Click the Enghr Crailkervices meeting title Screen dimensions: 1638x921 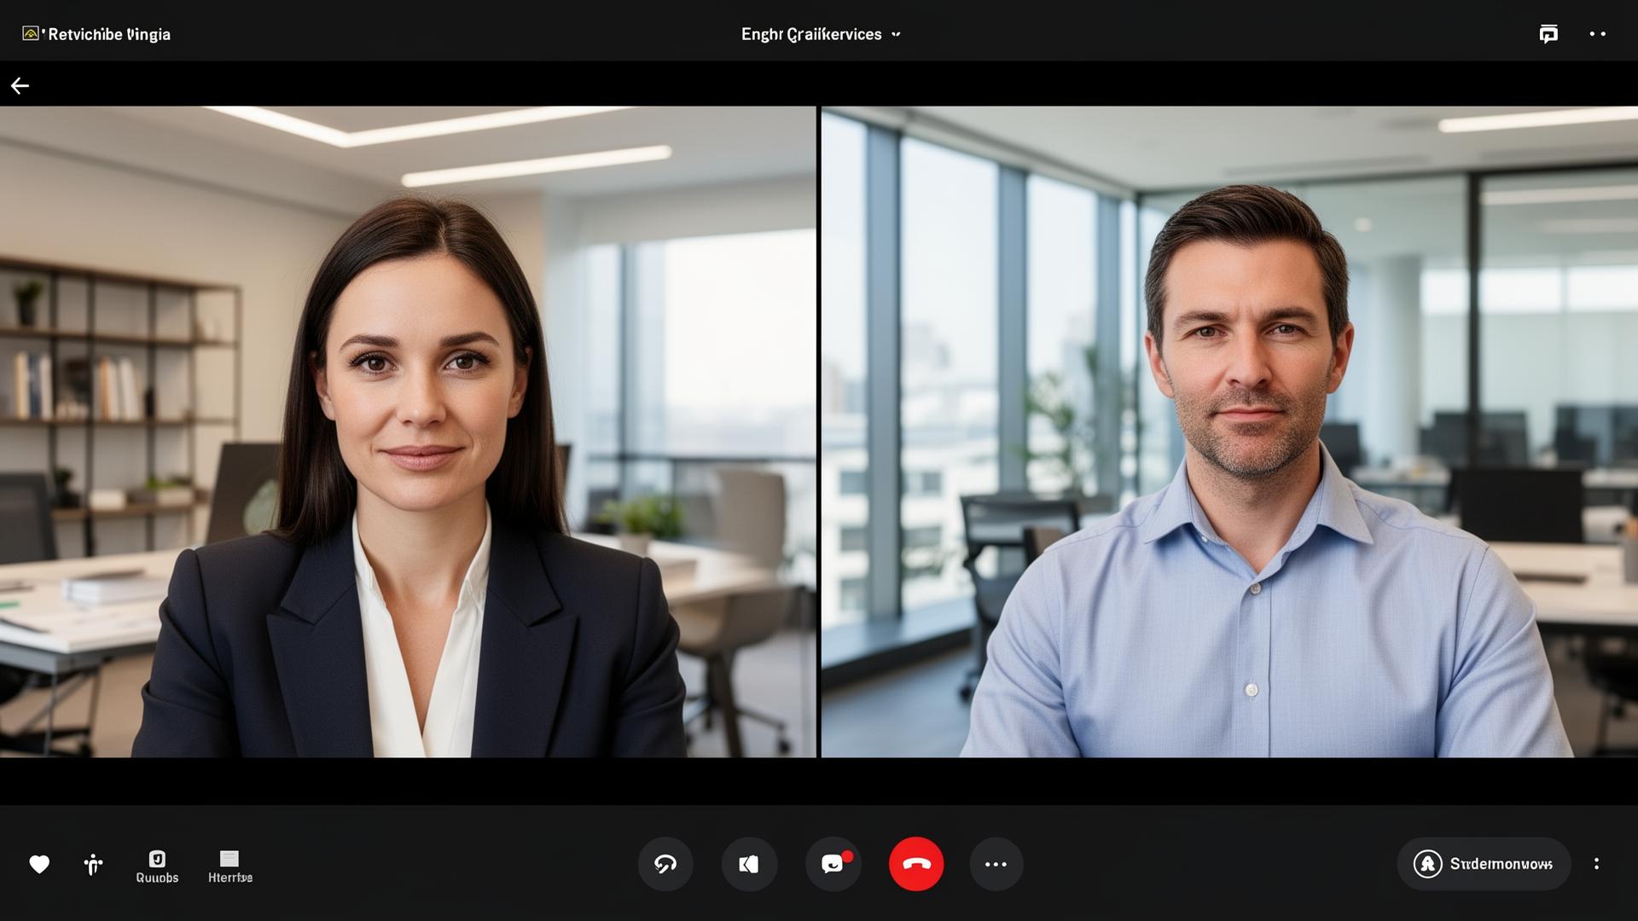[x=810, y=34]
